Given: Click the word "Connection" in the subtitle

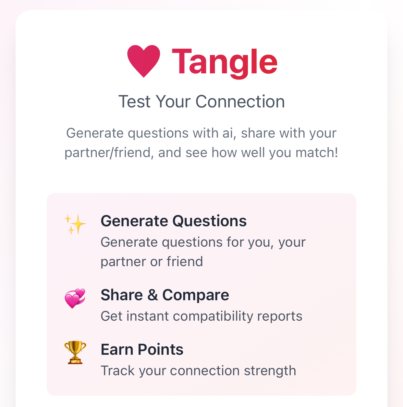Looking at the screenshot, I should (x=240, y=102).
